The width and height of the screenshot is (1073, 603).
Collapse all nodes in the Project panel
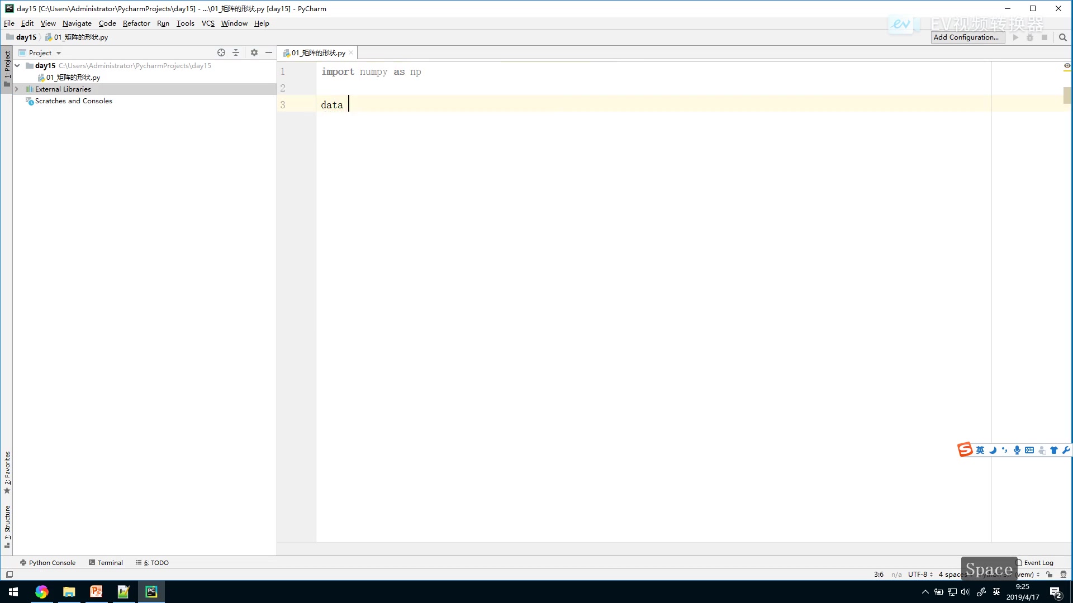(236, 52)
